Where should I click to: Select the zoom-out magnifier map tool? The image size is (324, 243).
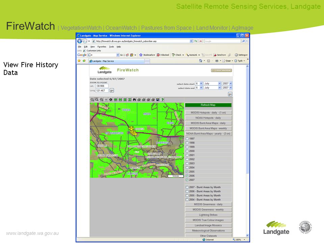[x=102, y=100]
